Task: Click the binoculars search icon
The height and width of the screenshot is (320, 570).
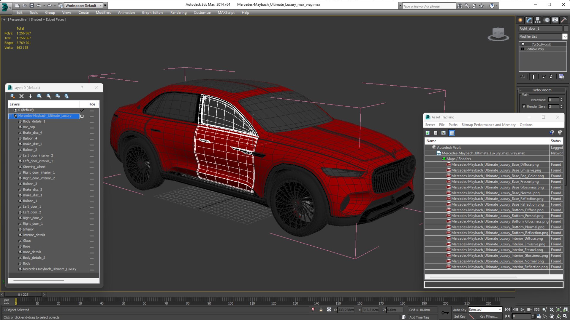Action: (460, 6)
